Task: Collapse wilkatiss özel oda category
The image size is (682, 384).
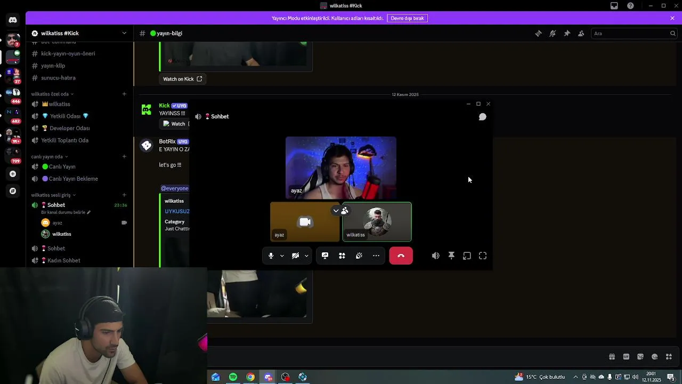Action: (52, 94)
